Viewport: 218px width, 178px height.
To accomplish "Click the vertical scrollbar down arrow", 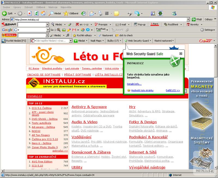I will click(x=215, y=167).
